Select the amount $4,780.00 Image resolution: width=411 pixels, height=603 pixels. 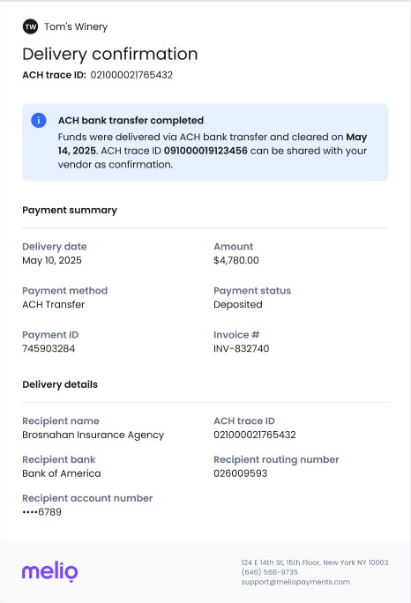tap(236, 260)
